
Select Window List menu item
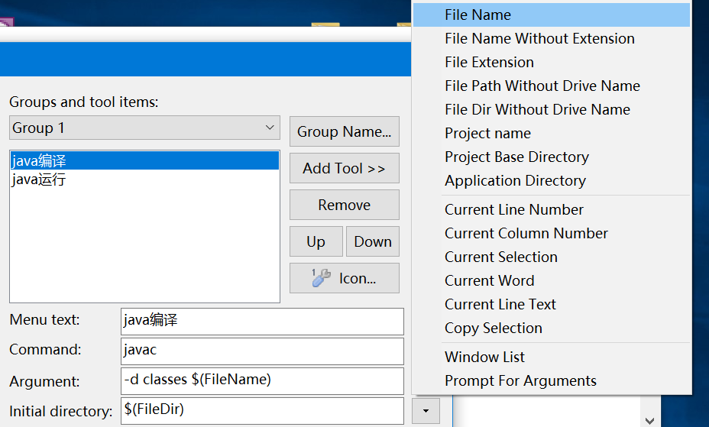484,357
